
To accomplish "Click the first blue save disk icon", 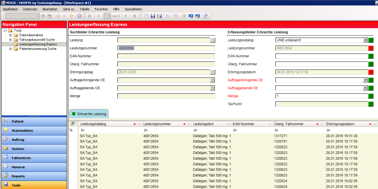I will point(152,16).
